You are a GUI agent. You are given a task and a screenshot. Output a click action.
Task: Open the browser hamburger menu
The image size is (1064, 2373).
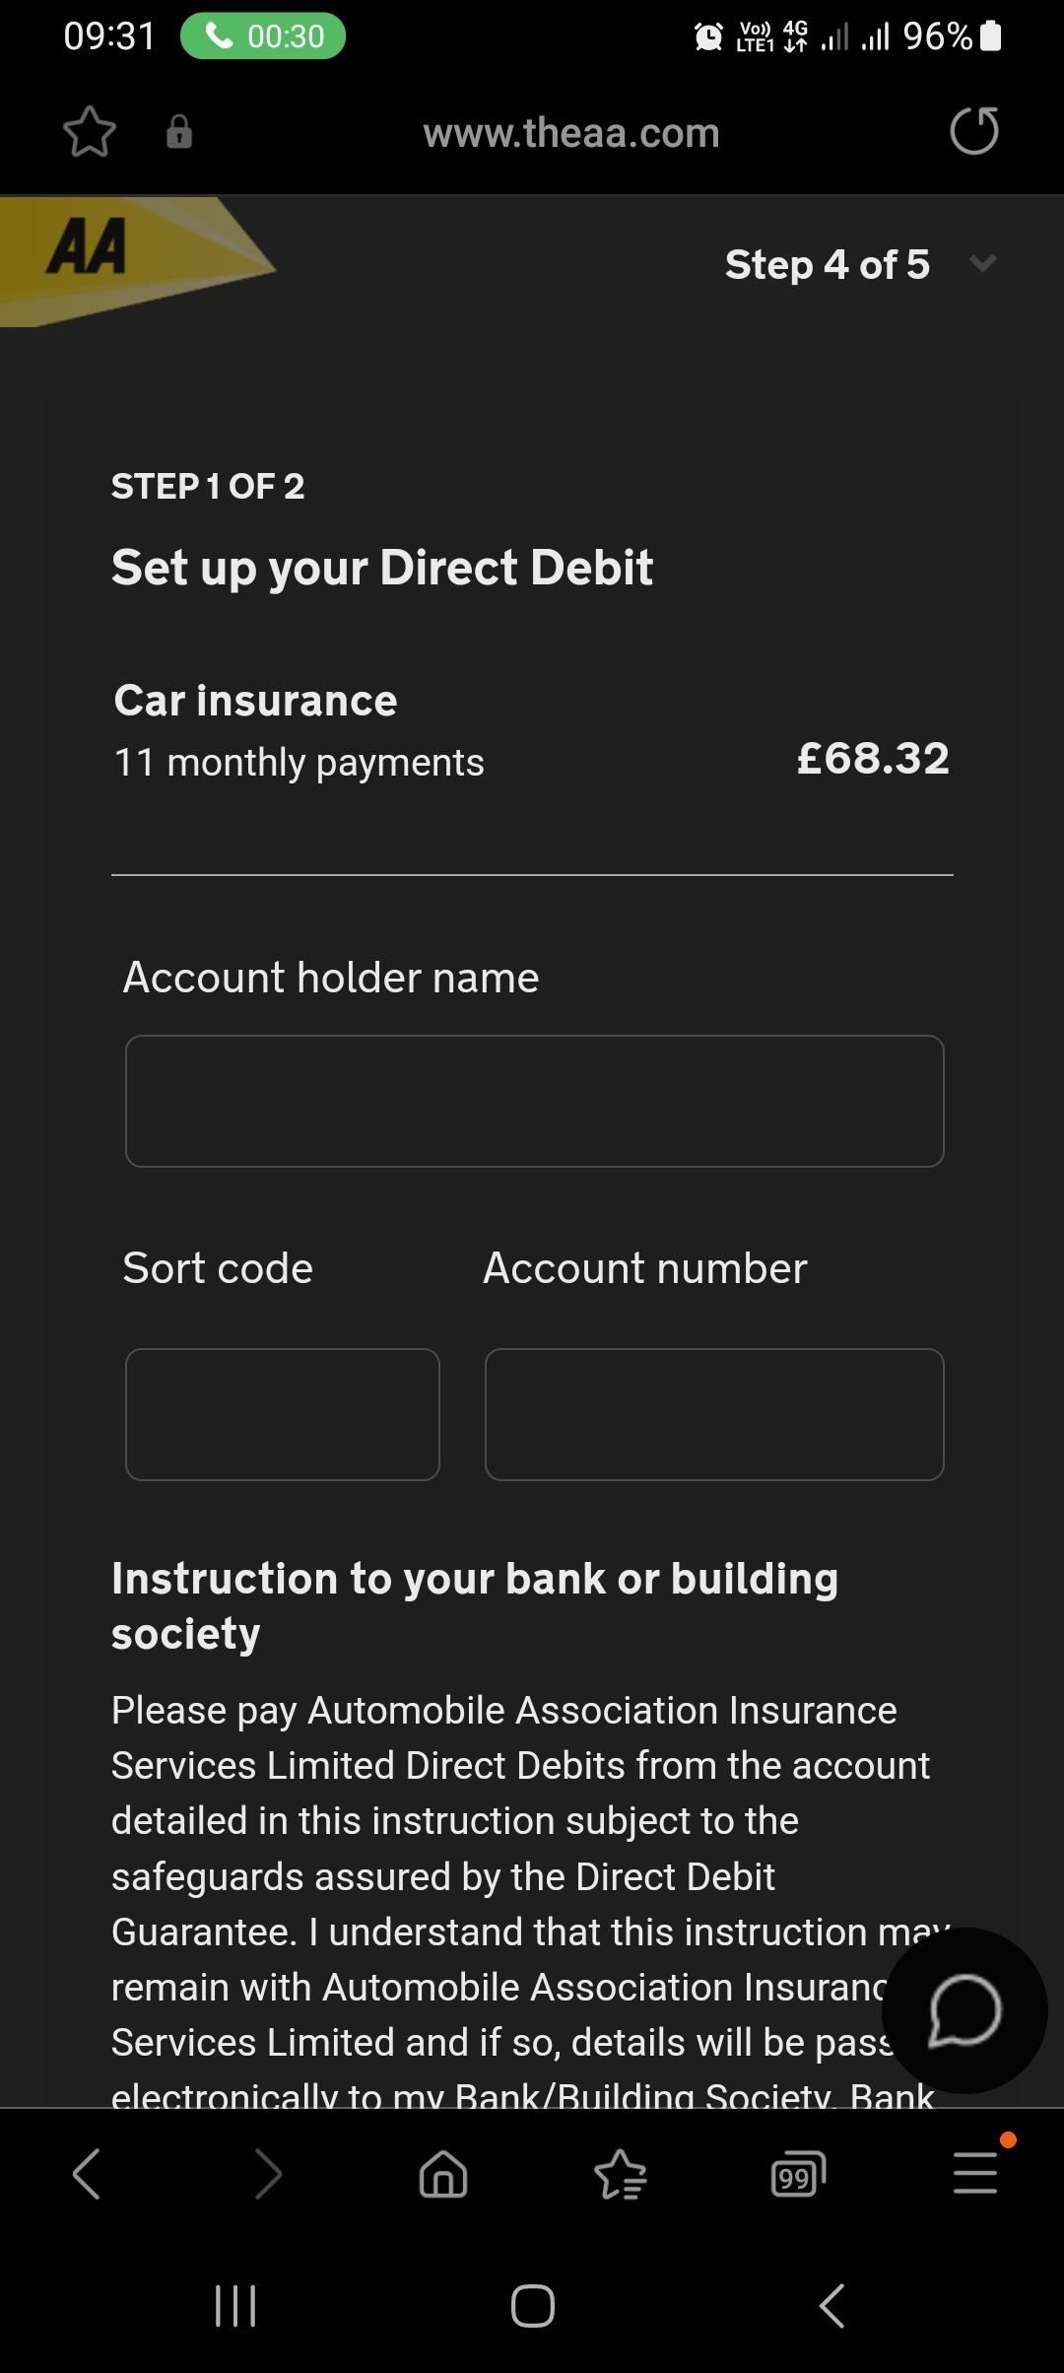click(x=975, y=2174)
